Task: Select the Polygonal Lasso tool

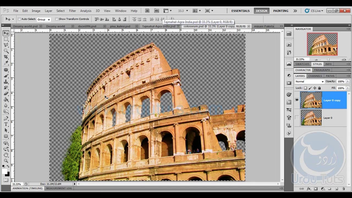Action: point(6,45)
